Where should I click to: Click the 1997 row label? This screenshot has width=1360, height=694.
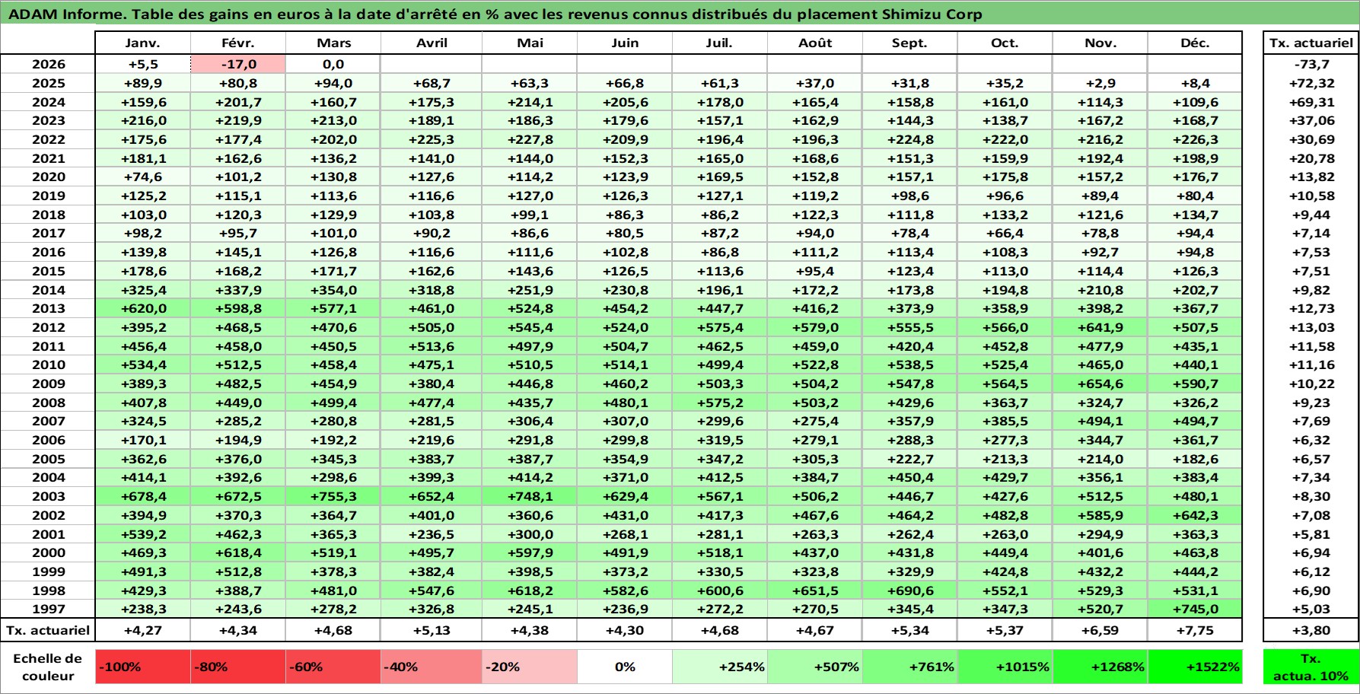(x=49, y=609)
